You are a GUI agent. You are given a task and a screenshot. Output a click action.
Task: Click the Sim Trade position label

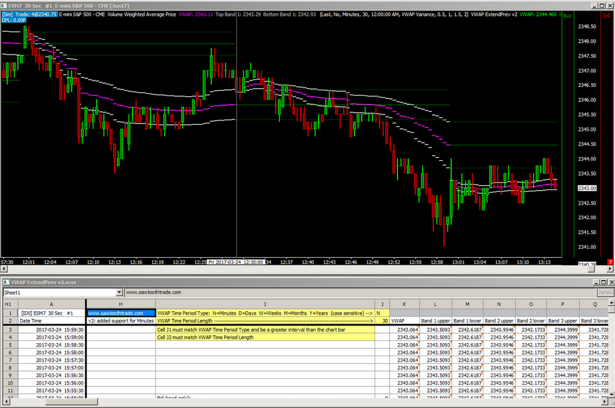click(x=30, y=13)
